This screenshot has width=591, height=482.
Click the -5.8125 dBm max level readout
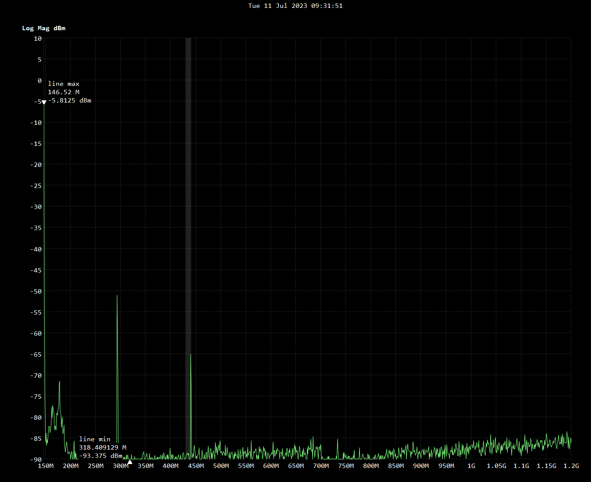(x=70, y=100)
